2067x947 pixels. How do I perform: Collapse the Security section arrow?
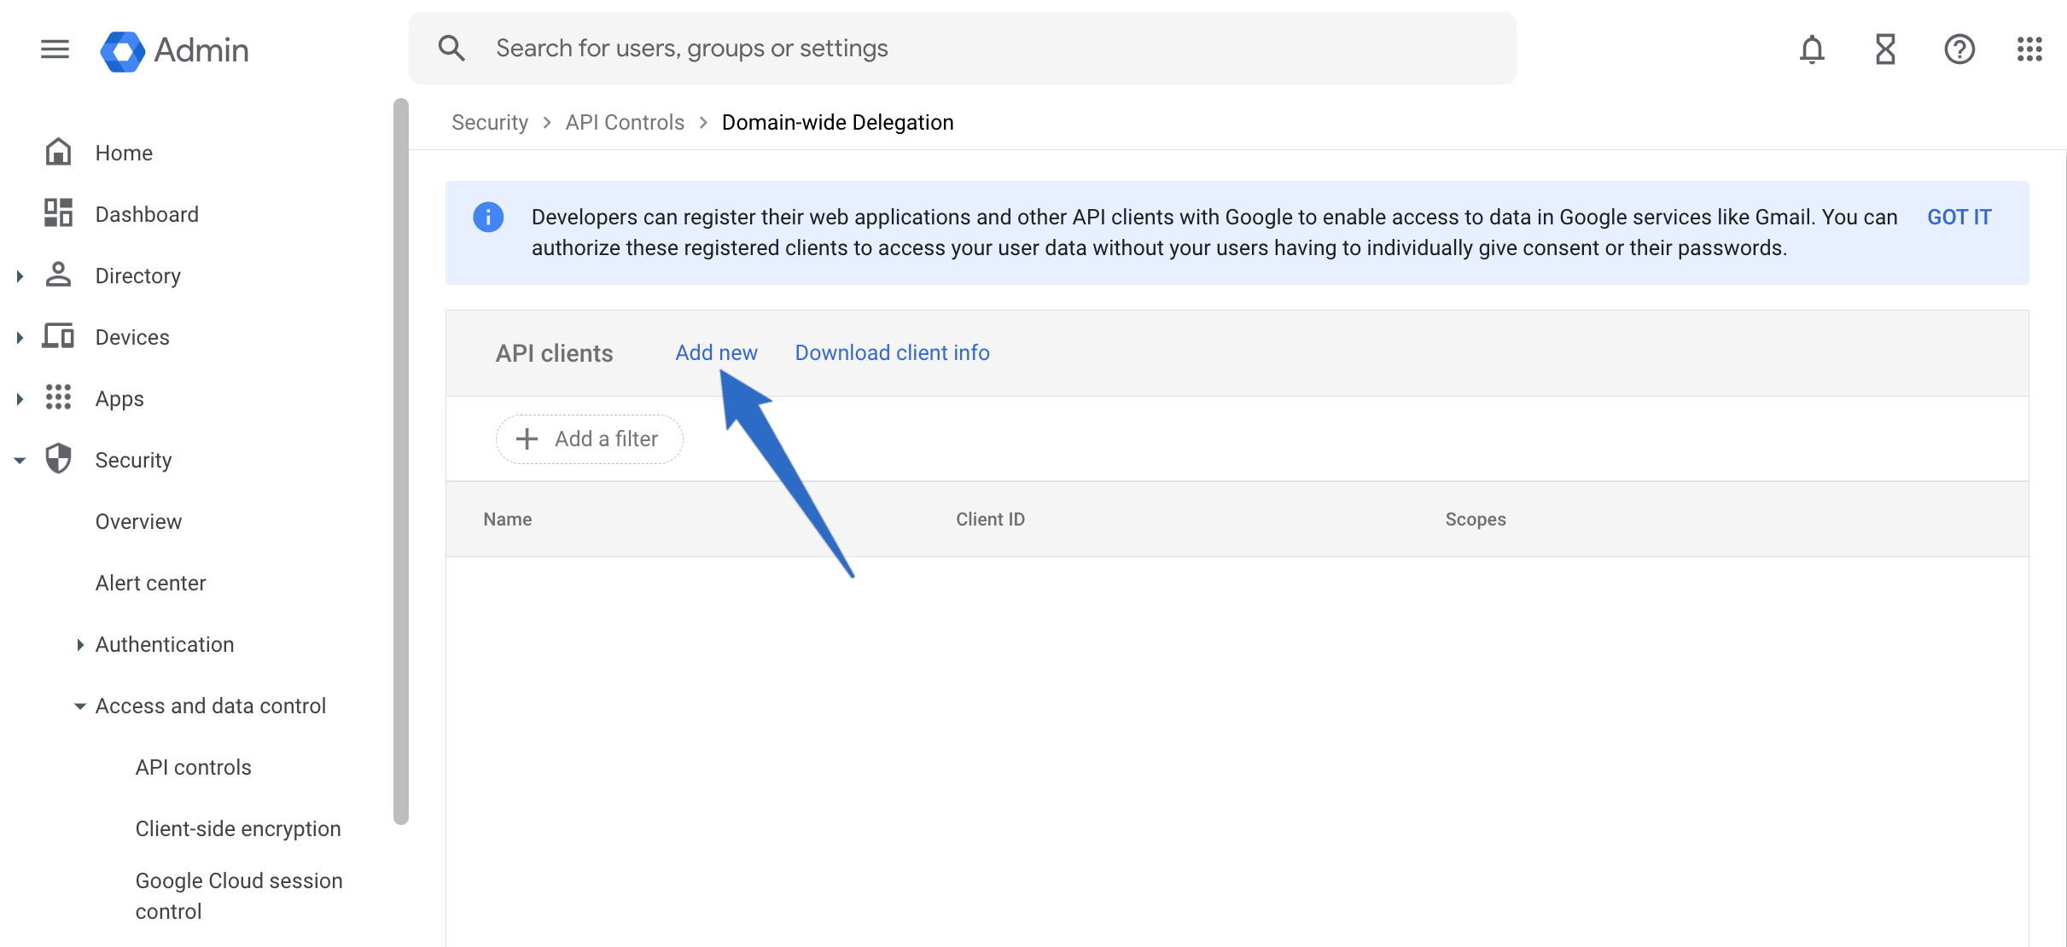(20, 460)
